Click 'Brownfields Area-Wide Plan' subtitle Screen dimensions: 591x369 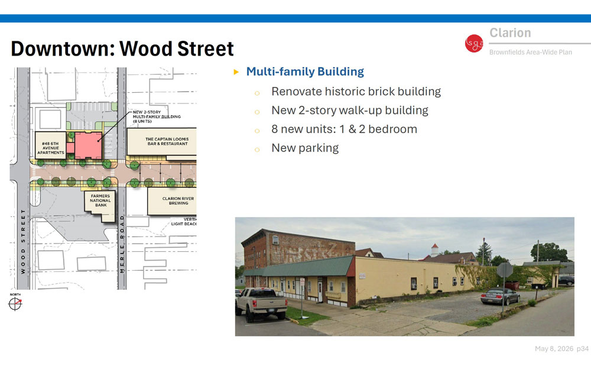click(530, 52)
